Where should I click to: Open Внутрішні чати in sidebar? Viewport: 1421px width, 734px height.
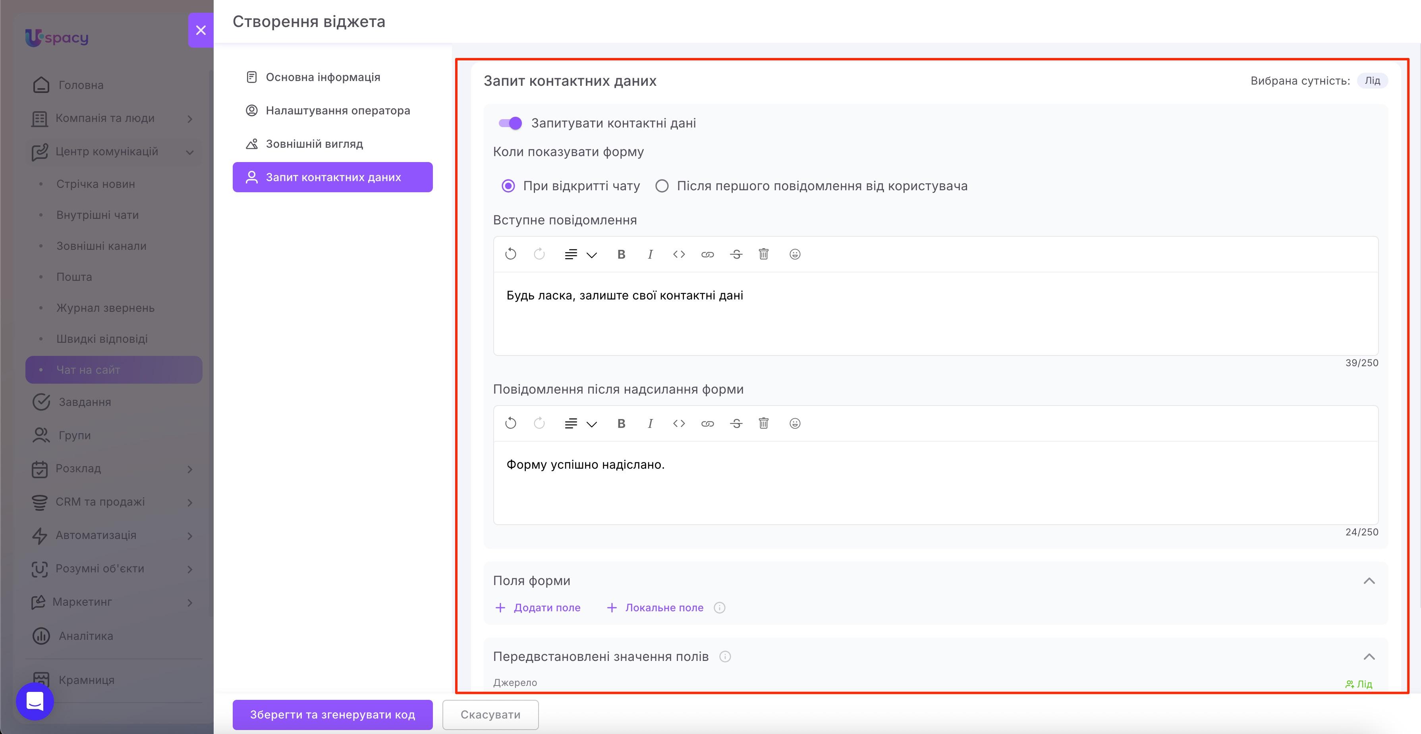[x=114, y=215]
